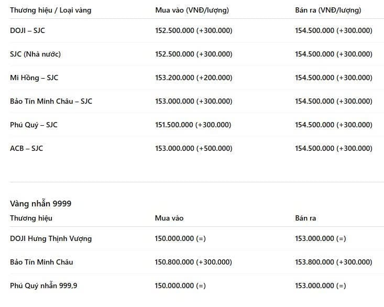This screenshot has height=307, width=384.
Task: Select the DOJI Hưng Thịnh Vượng row label
Action: click(51, 238)
